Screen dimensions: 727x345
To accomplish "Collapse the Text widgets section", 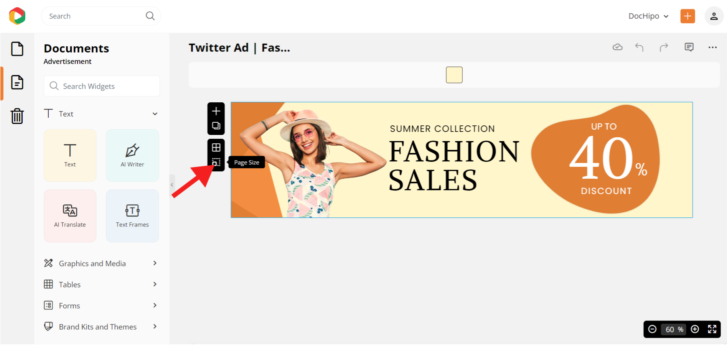I will pyautogui.click(x=155, y=113).
